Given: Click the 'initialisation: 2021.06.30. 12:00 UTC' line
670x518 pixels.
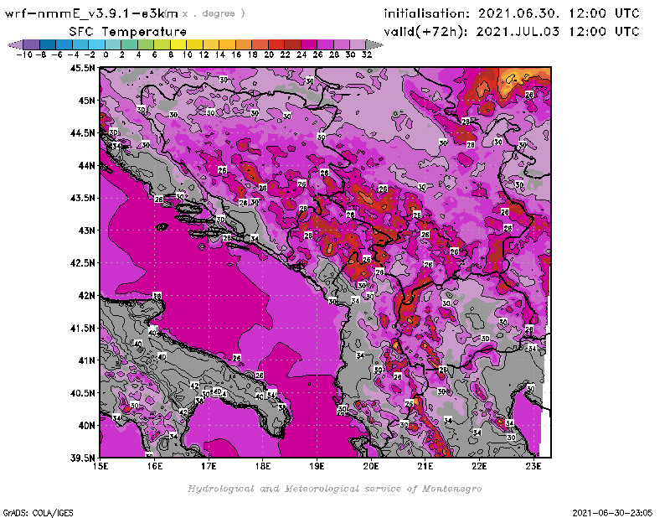Looking at the screenshot, I should pos(512,13).
